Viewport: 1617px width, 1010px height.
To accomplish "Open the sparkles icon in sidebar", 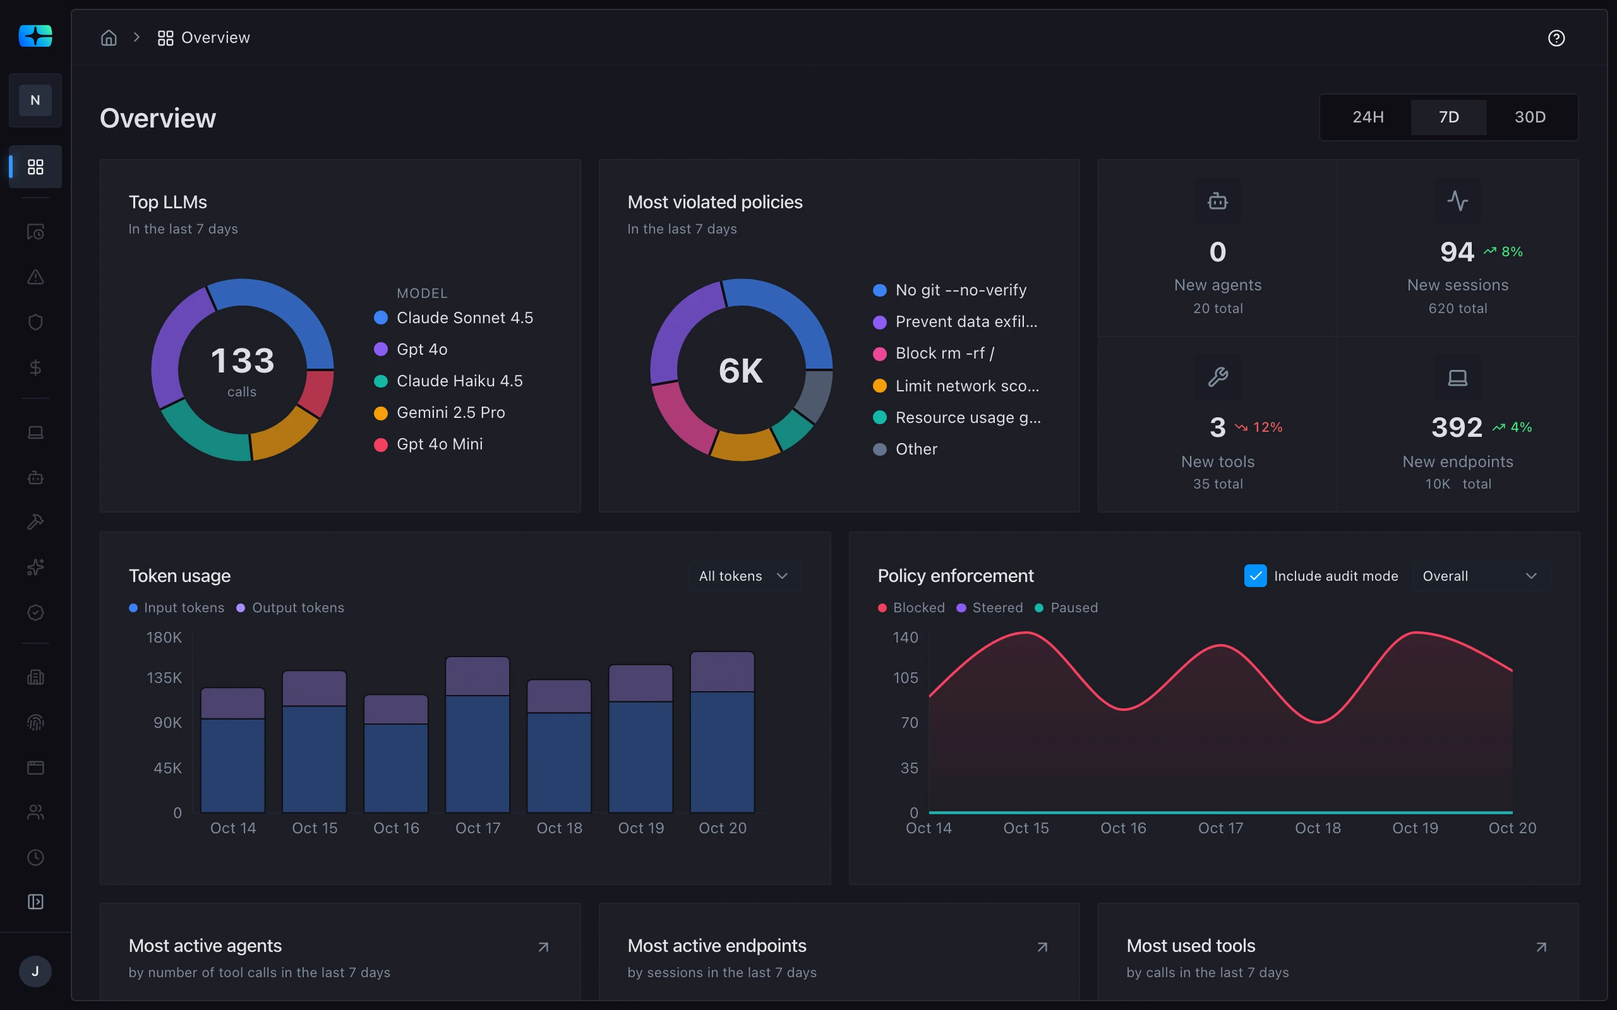I will [35, 567].
